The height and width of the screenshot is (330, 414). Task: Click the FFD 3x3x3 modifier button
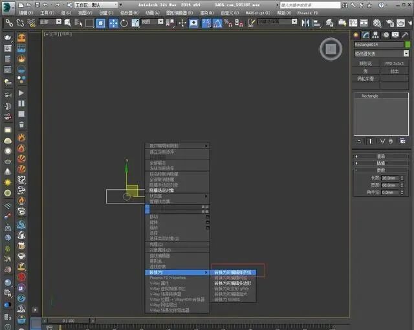(394, 63)
